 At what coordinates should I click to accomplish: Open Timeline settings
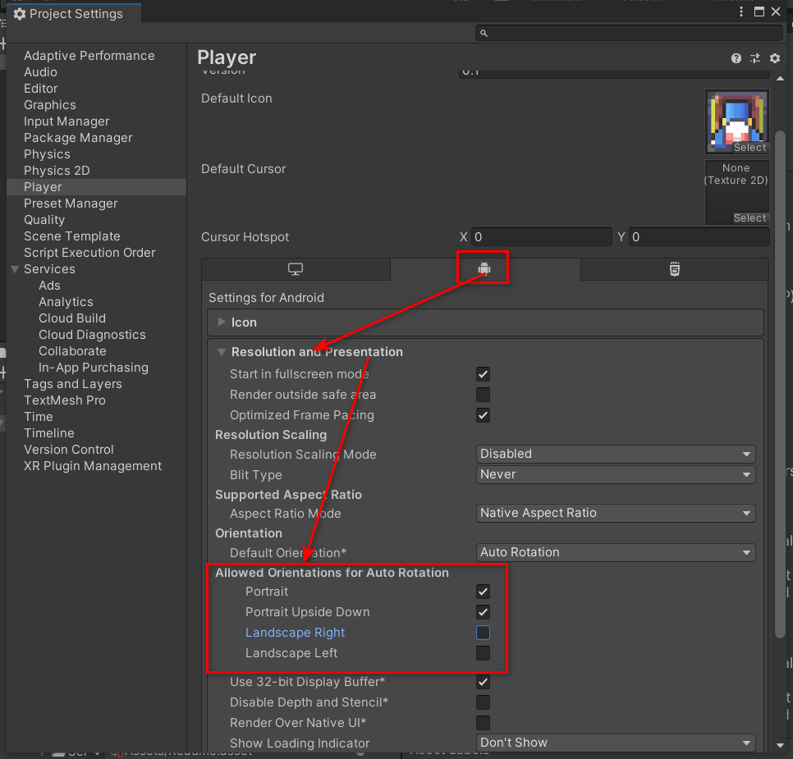49,433
